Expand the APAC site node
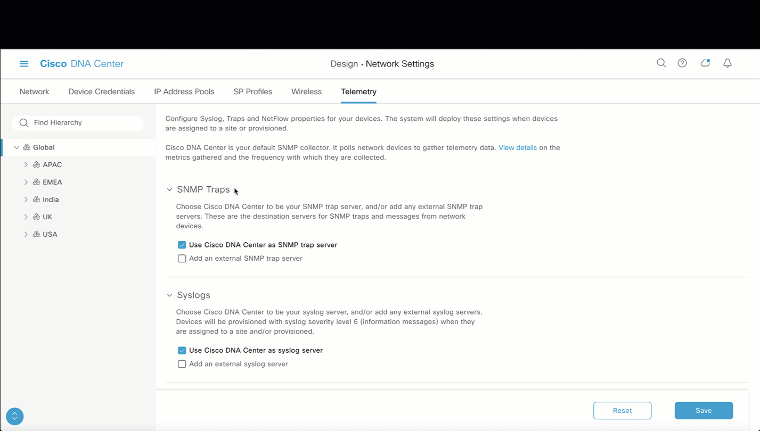Viewport: 760px width, 431px height. click(26, 165)
